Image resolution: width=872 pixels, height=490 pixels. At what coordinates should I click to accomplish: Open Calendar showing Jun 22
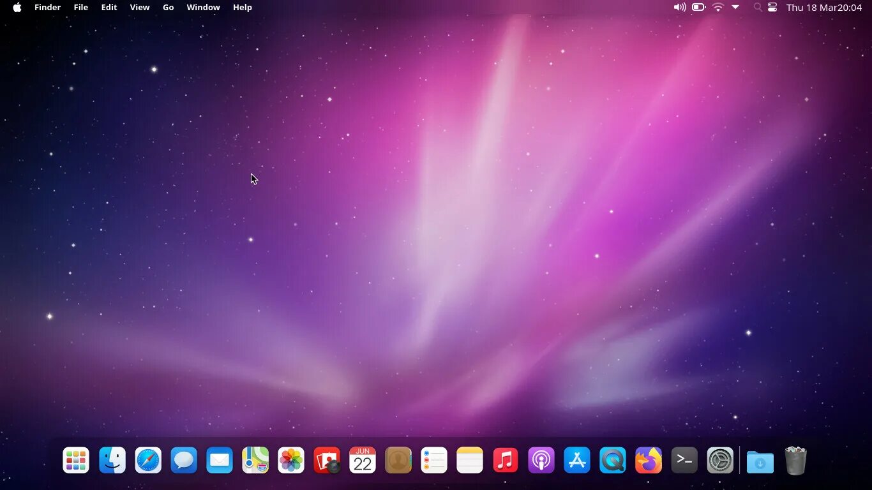[363, 460]
